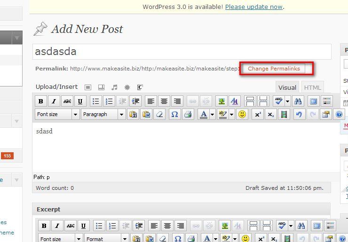This screenshot has height=242, width=348.
Task: Click Add Audio music note icon
Action: (114, 87)
